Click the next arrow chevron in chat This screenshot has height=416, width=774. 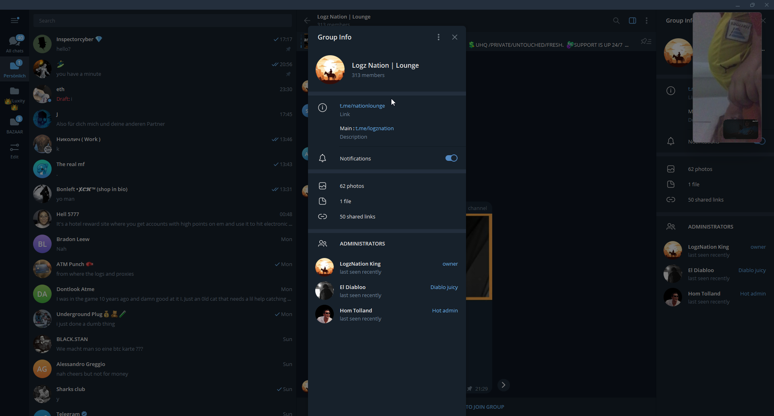503,385
